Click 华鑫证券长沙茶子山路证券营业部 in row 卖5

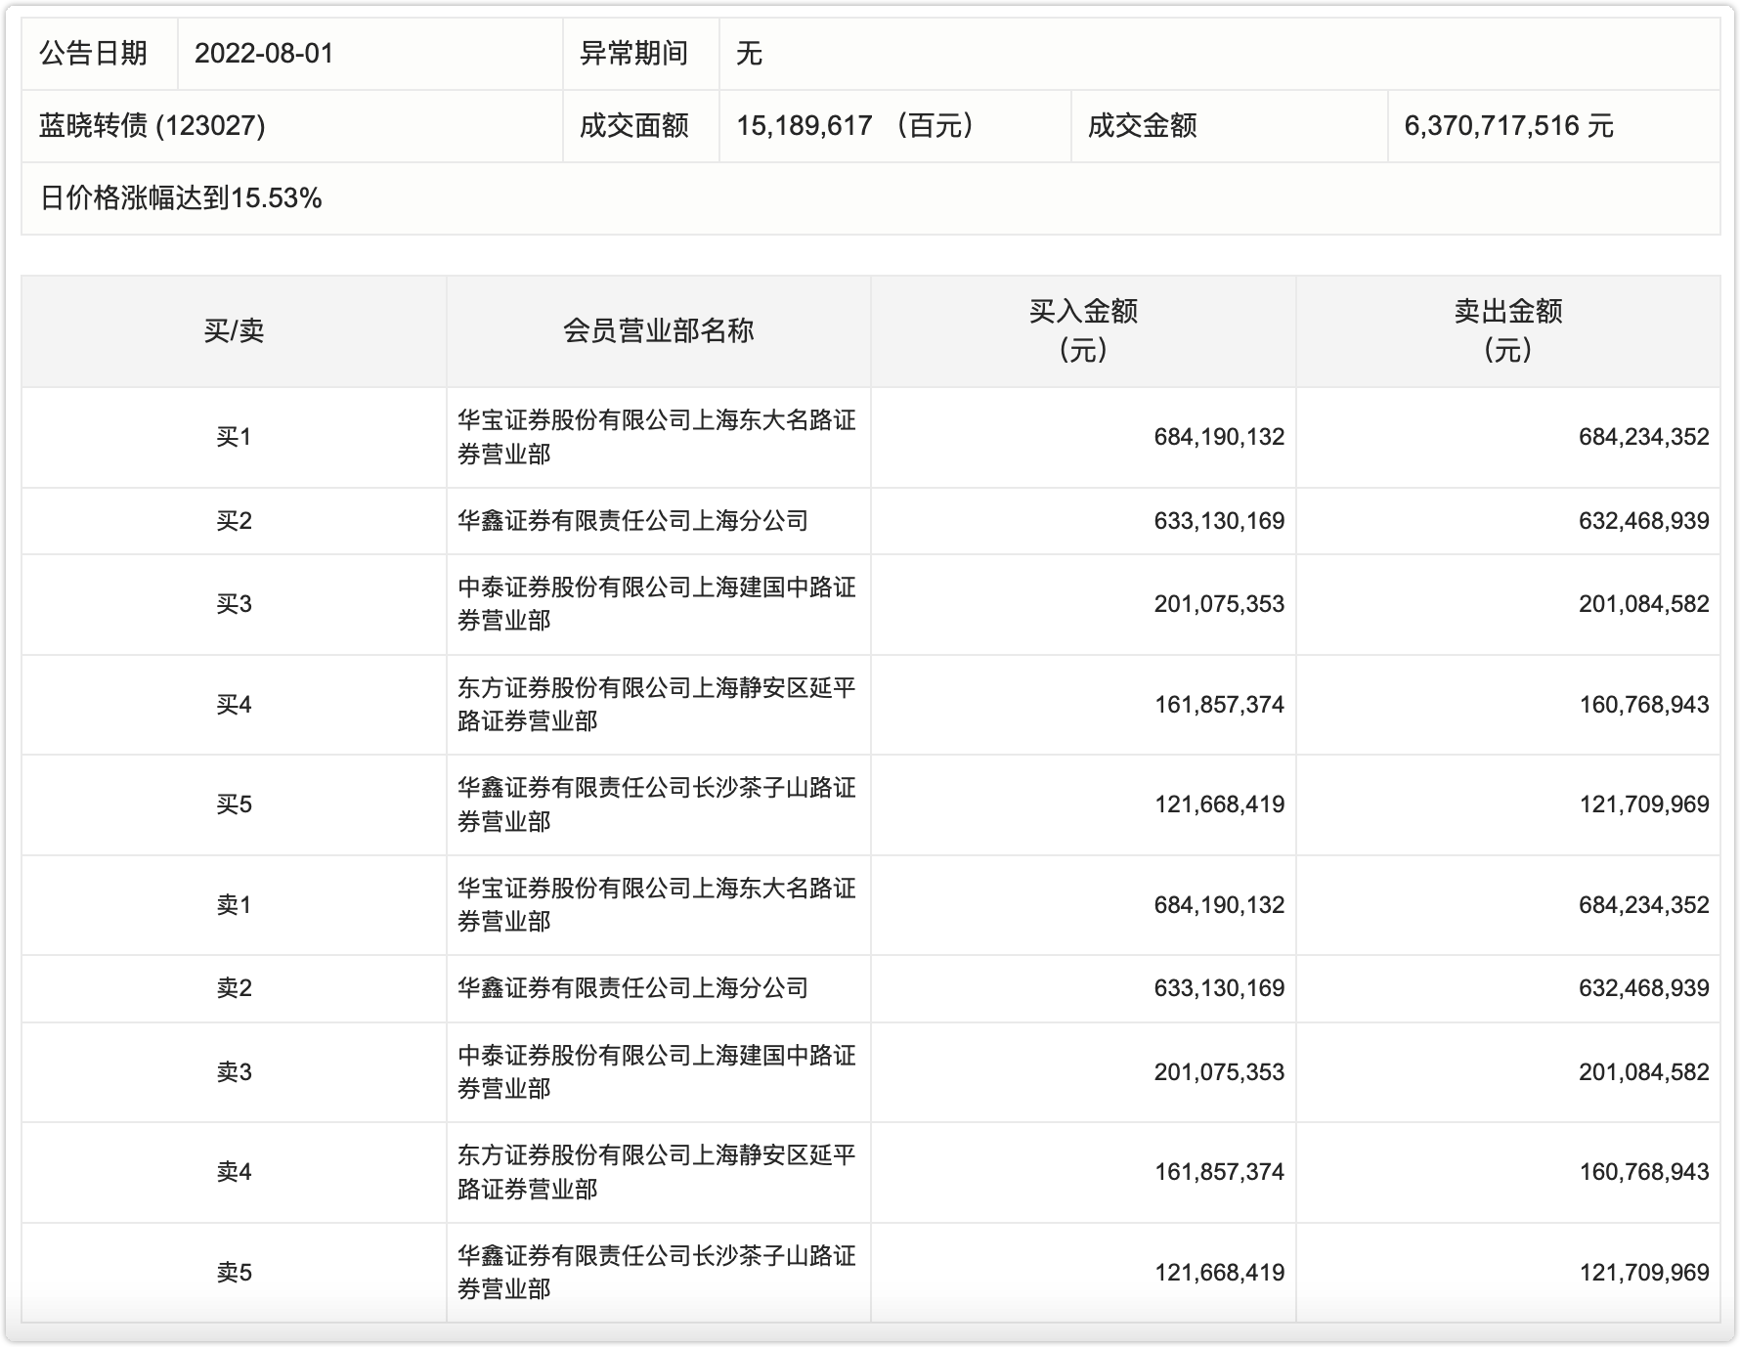click(x=659, y=1272)
